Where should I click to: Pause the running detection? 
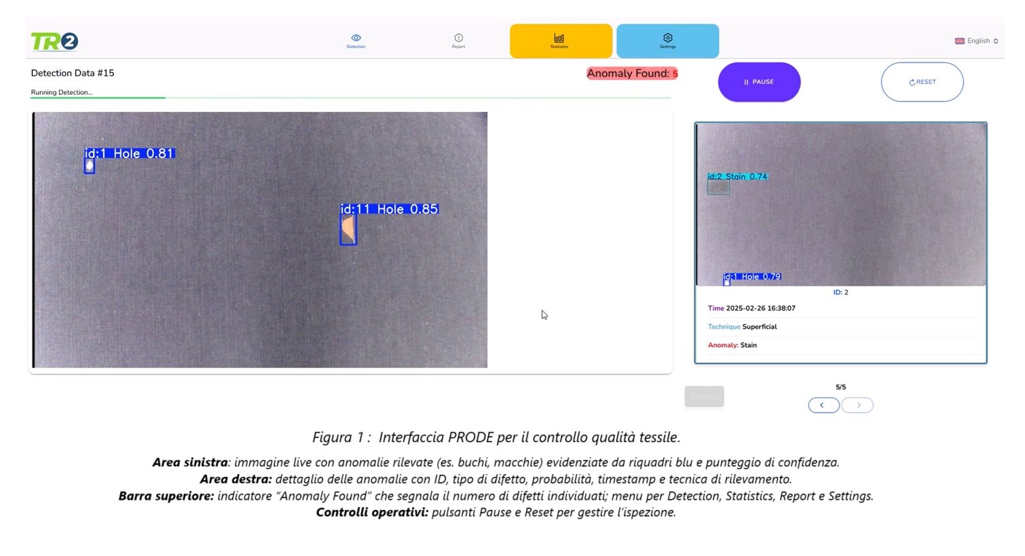pyautogui.click(x=759, y=82)
